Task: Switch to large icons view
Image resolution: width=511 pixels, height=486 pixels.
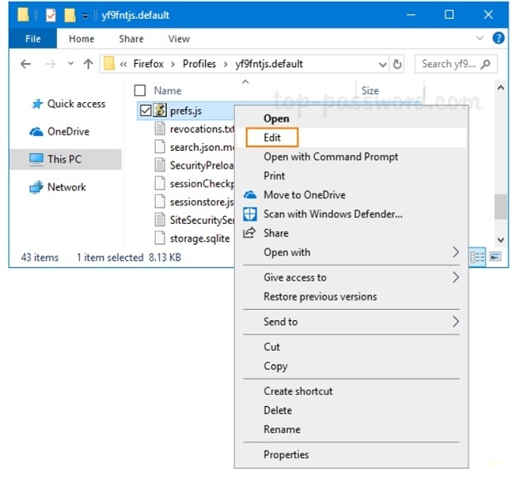Action: tap(495, 256)
